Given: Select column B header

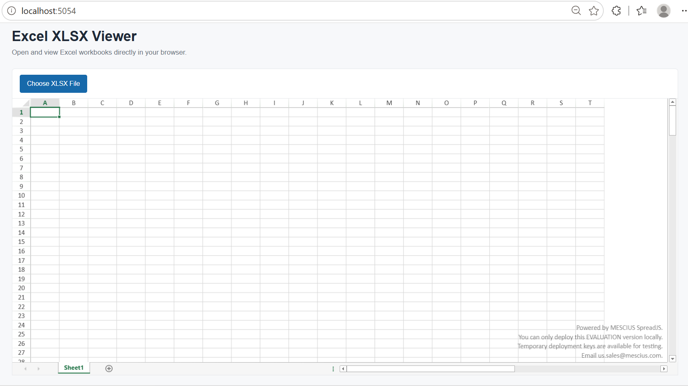Looking at the screenshot, I should coord(74,103).
